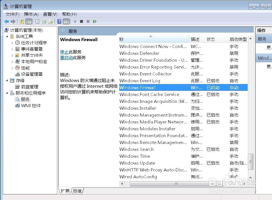
Task: Click the Back arrow toolbar icon
Action: [x=7, y=21]
